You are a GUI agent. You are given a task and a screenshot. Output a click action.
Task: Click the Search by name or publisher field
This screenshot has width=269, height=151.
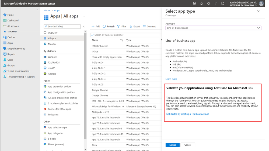[126, 35]
